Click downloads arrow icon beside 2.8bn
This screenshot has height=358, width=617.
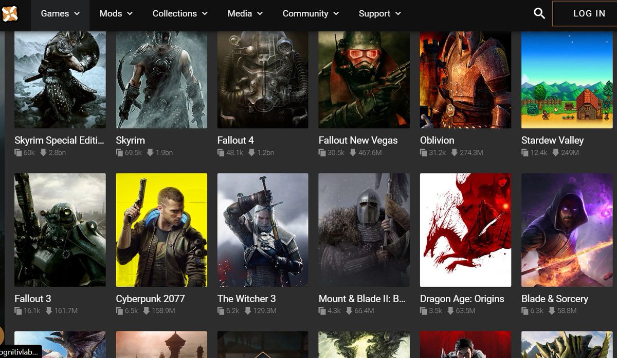coord(43,153)
